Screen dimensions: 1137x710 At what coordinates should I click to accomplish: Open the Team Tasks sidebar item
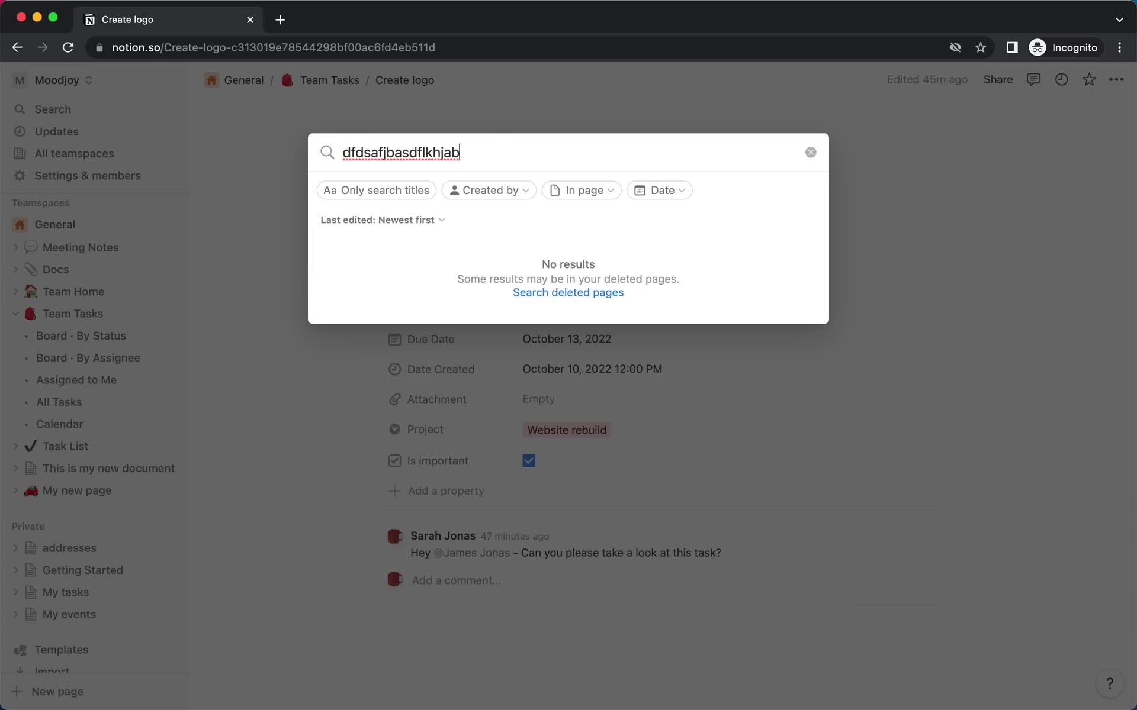72,313
